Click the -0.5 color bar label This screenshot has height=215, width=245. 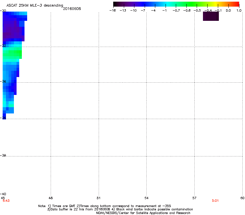pos(197,11)
